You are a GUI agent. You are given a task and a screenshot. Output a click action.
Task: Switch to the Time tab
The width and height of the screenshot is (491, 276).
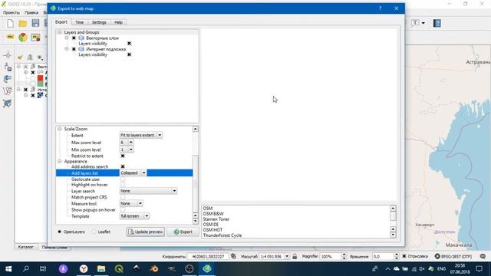[80, 22]
